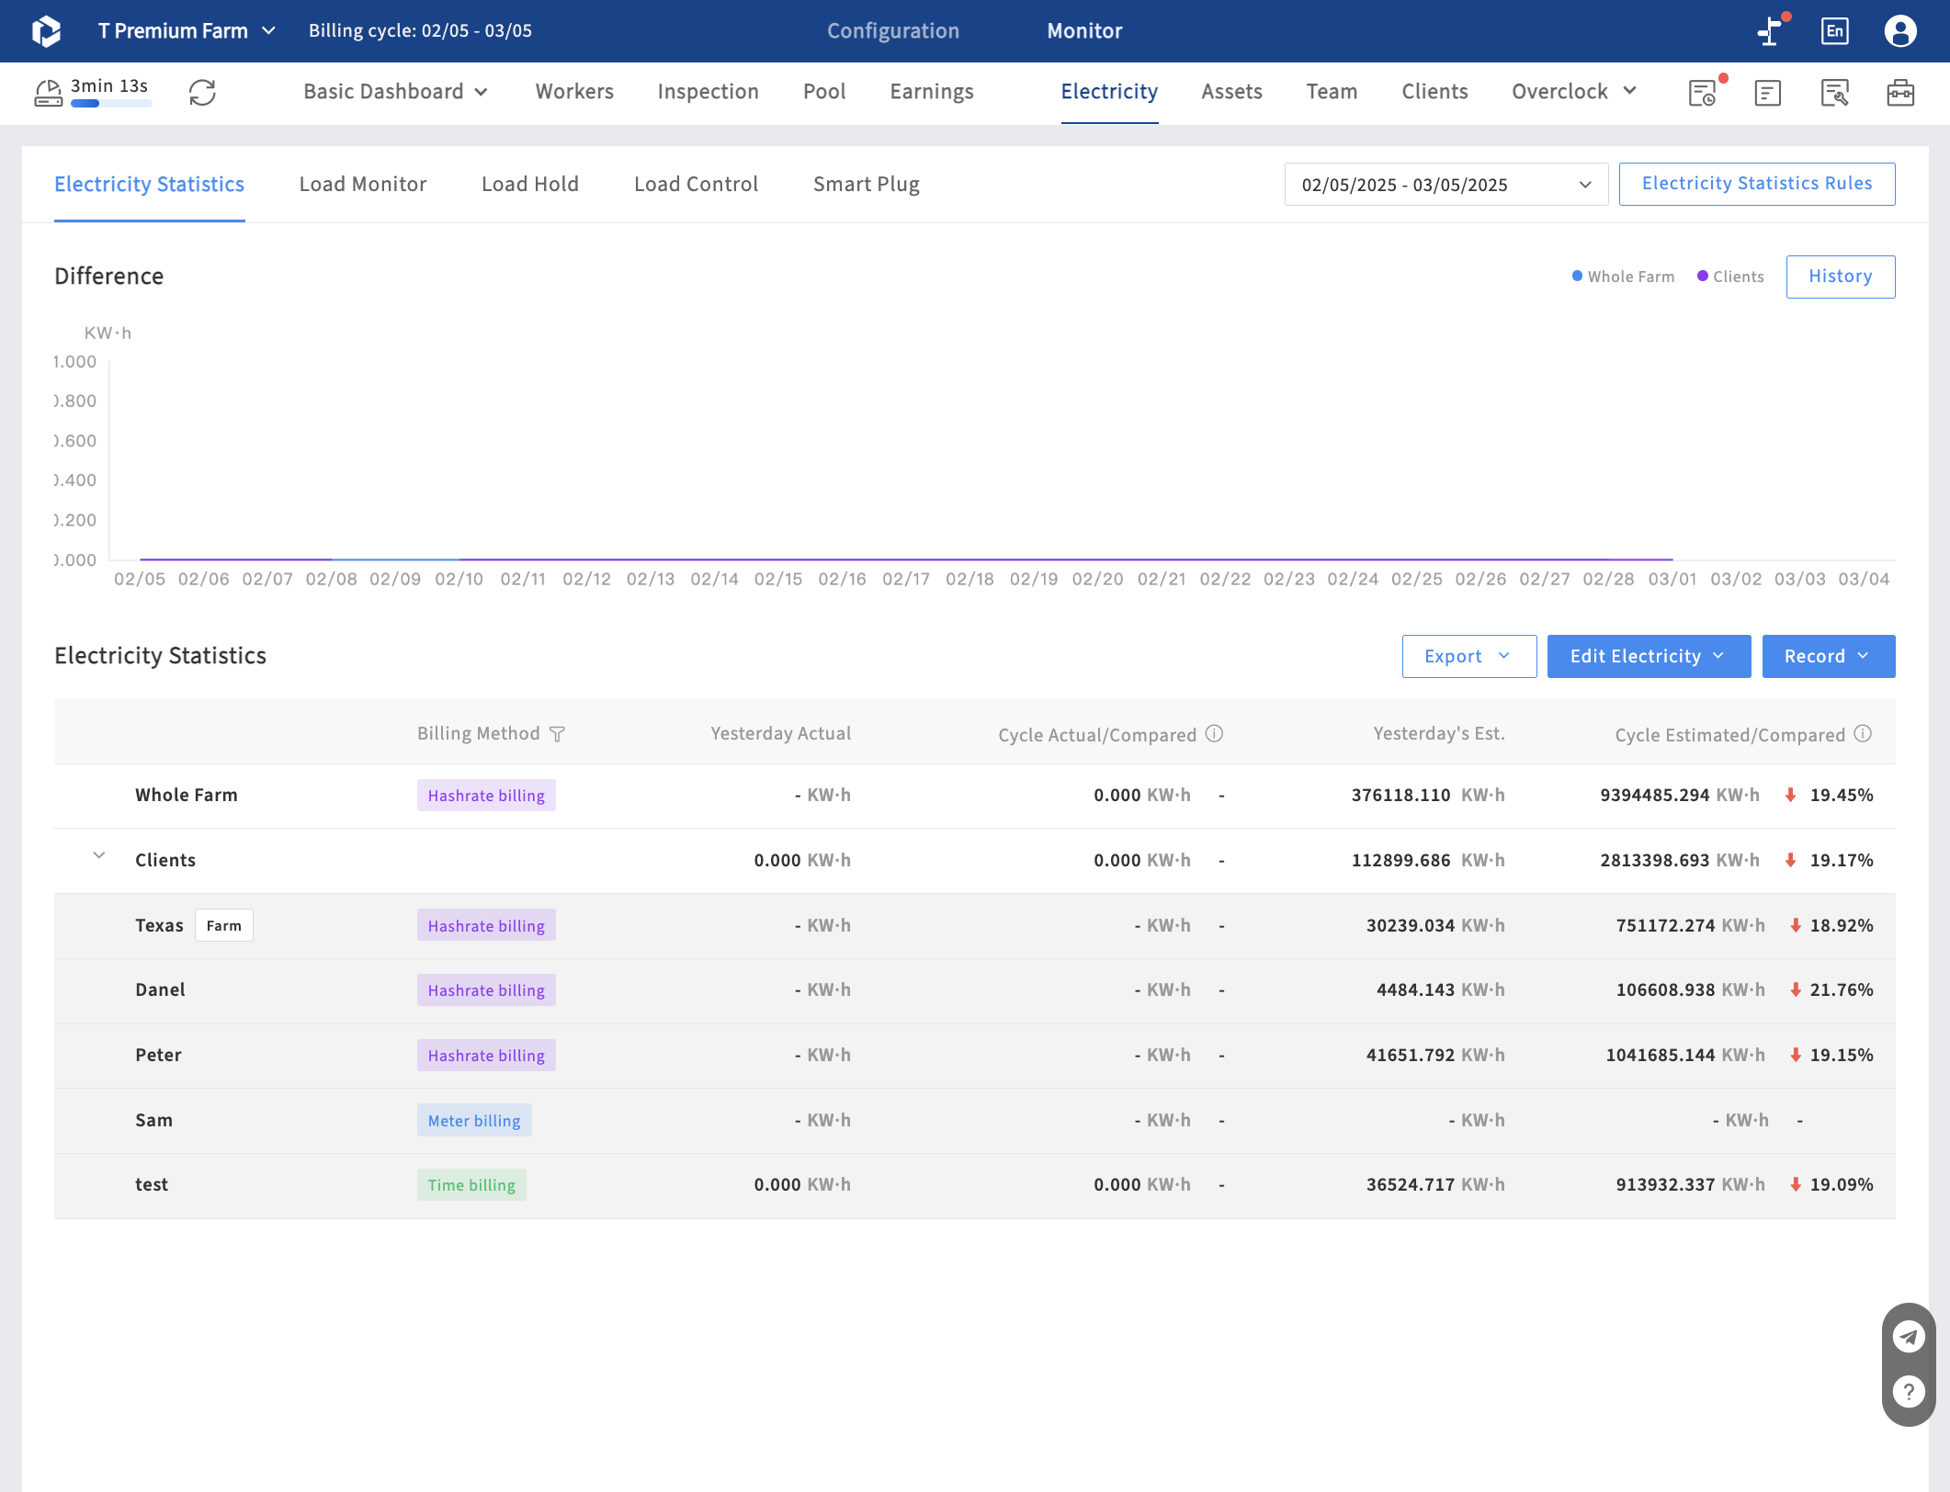Switch language with the En icon
This screenshot has width=1950, height=1492.
[1835, 31]
